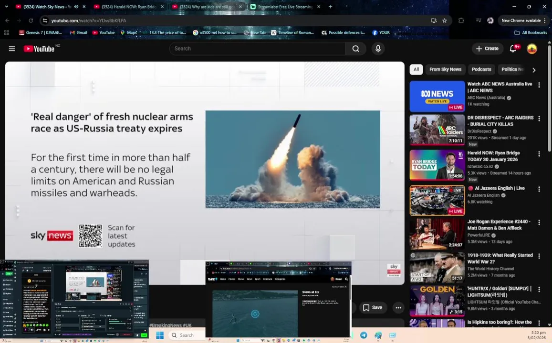Screen dimensions: 552x343
Task: Open more actions below the video
Action: (x=398, y=307)
